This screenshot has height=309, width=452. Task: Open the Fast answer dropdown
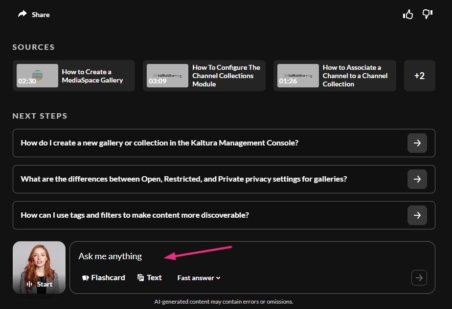pyautogui.click(x=199, y=278)
